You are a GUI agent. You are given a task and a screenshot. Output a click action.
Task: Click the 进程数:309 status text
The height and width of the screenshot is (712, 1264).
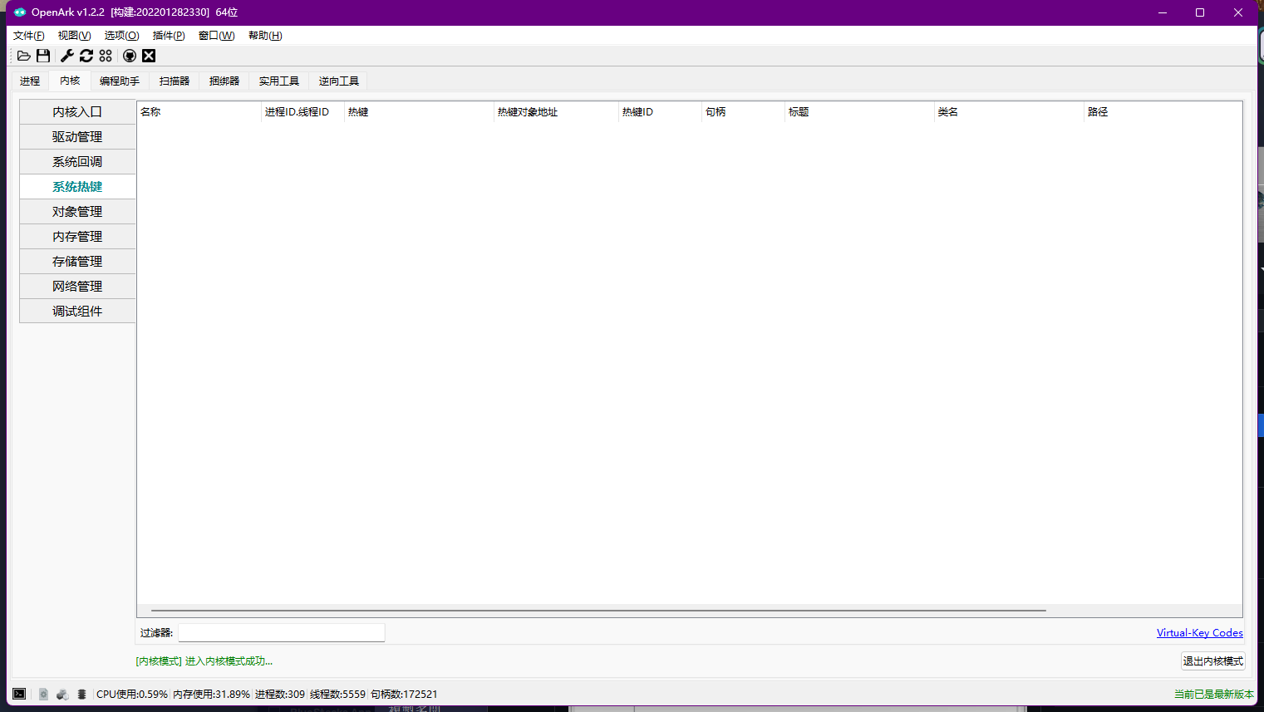point(280,695)
